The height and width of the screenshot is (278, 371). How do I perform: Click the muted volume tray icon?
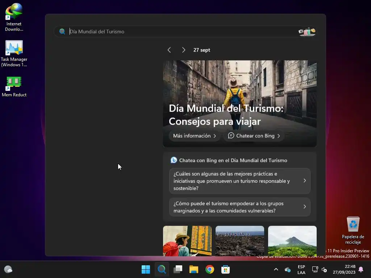324,269
